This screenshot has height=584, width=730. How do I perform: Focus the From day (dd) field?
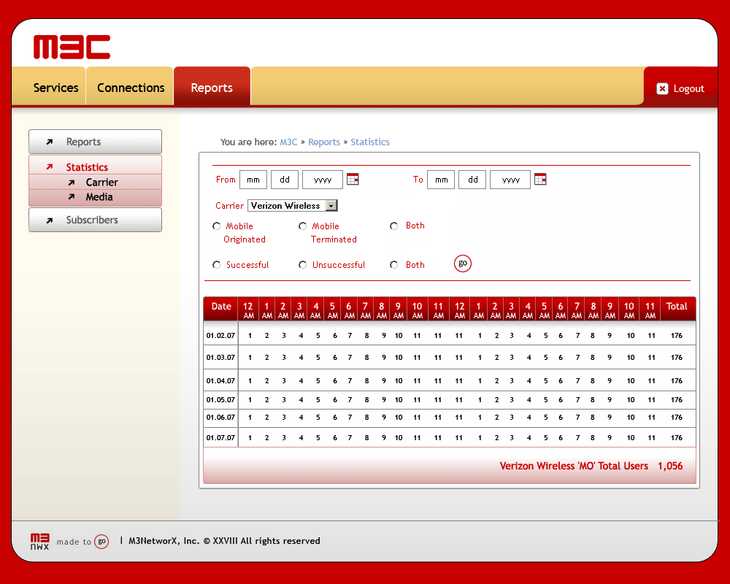(285, 180)
